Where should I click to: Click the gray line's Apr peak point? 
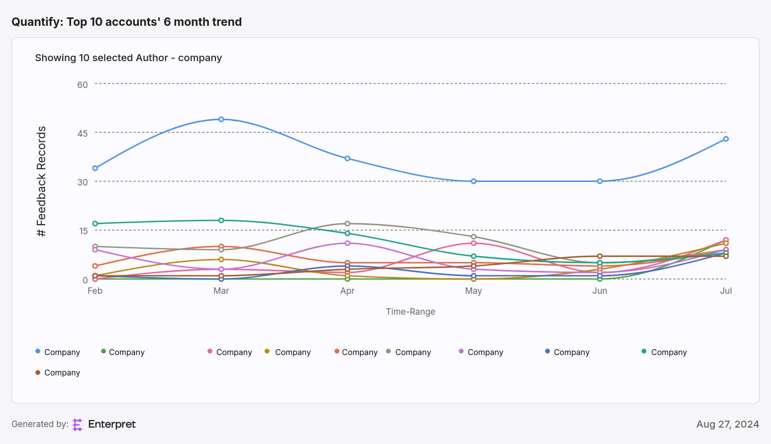(347, 224)
